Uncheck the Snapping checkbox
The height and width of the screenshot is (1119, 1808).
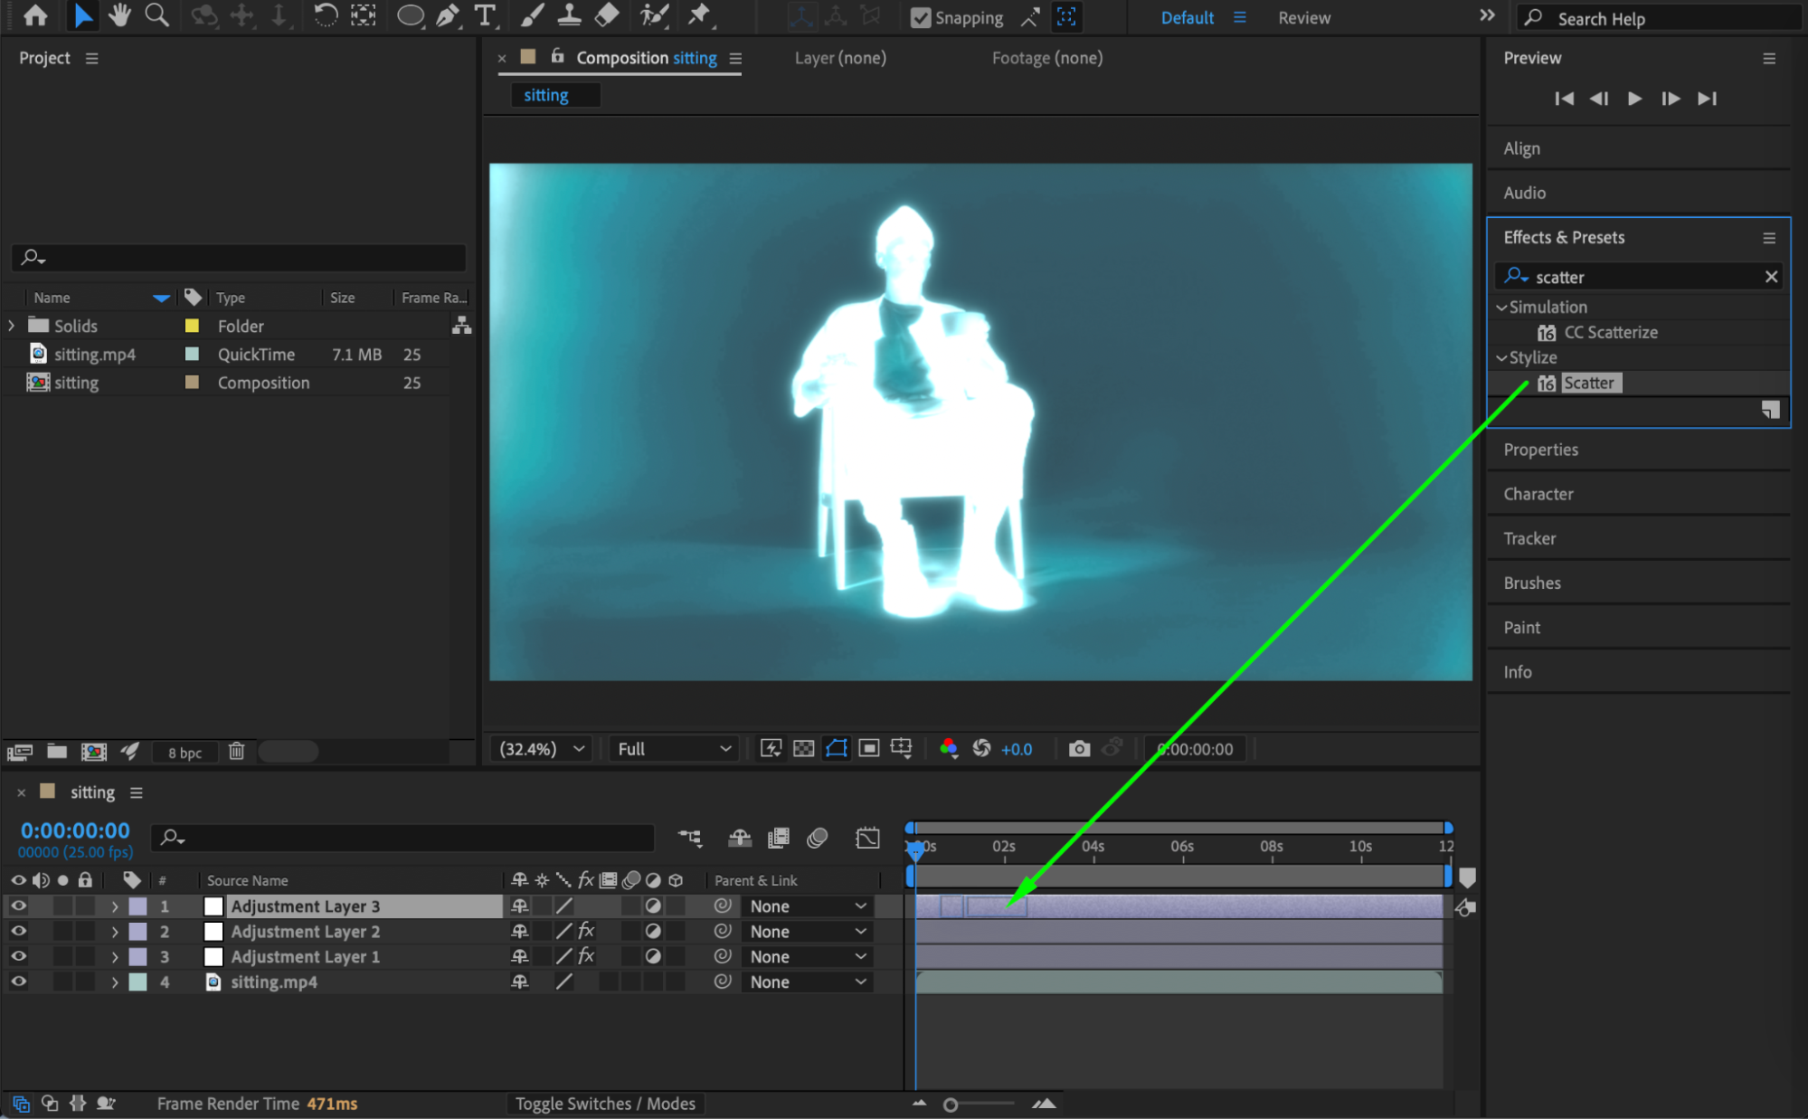[x=921, y=18]
